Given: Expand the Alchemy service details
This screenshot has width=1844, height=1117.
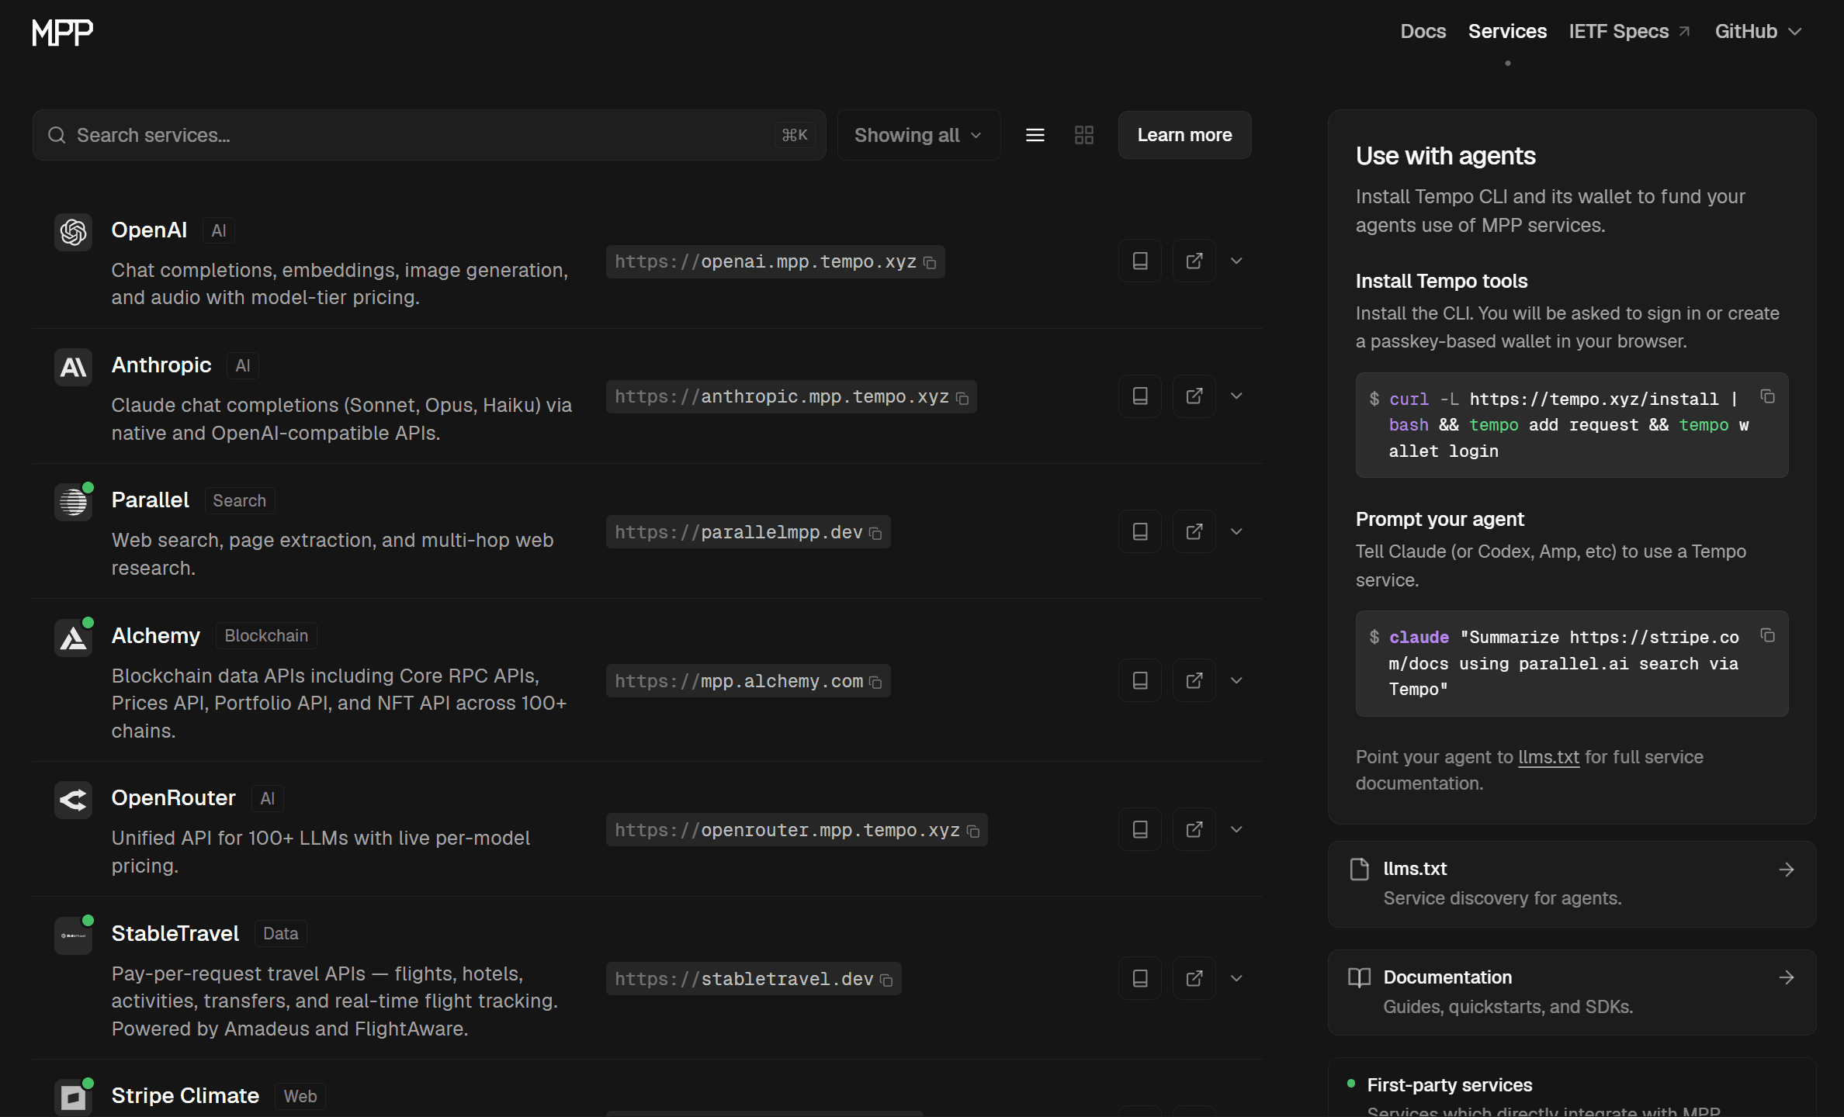Looking at the screenshot, I should 1236,680.
